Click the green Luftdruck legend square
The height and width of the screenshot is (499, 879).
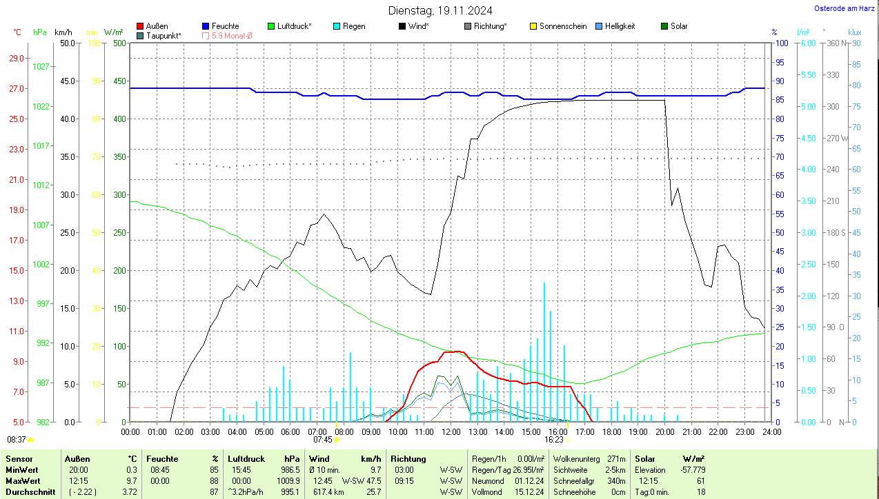[271, 26]
